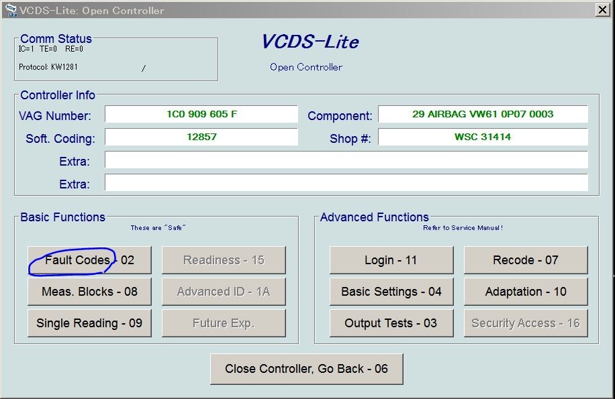Open Recode - 07 function

tap(526, 260)
